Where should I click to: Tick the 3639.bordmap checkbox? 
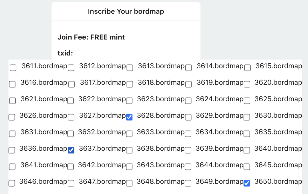tap(188, 150)
